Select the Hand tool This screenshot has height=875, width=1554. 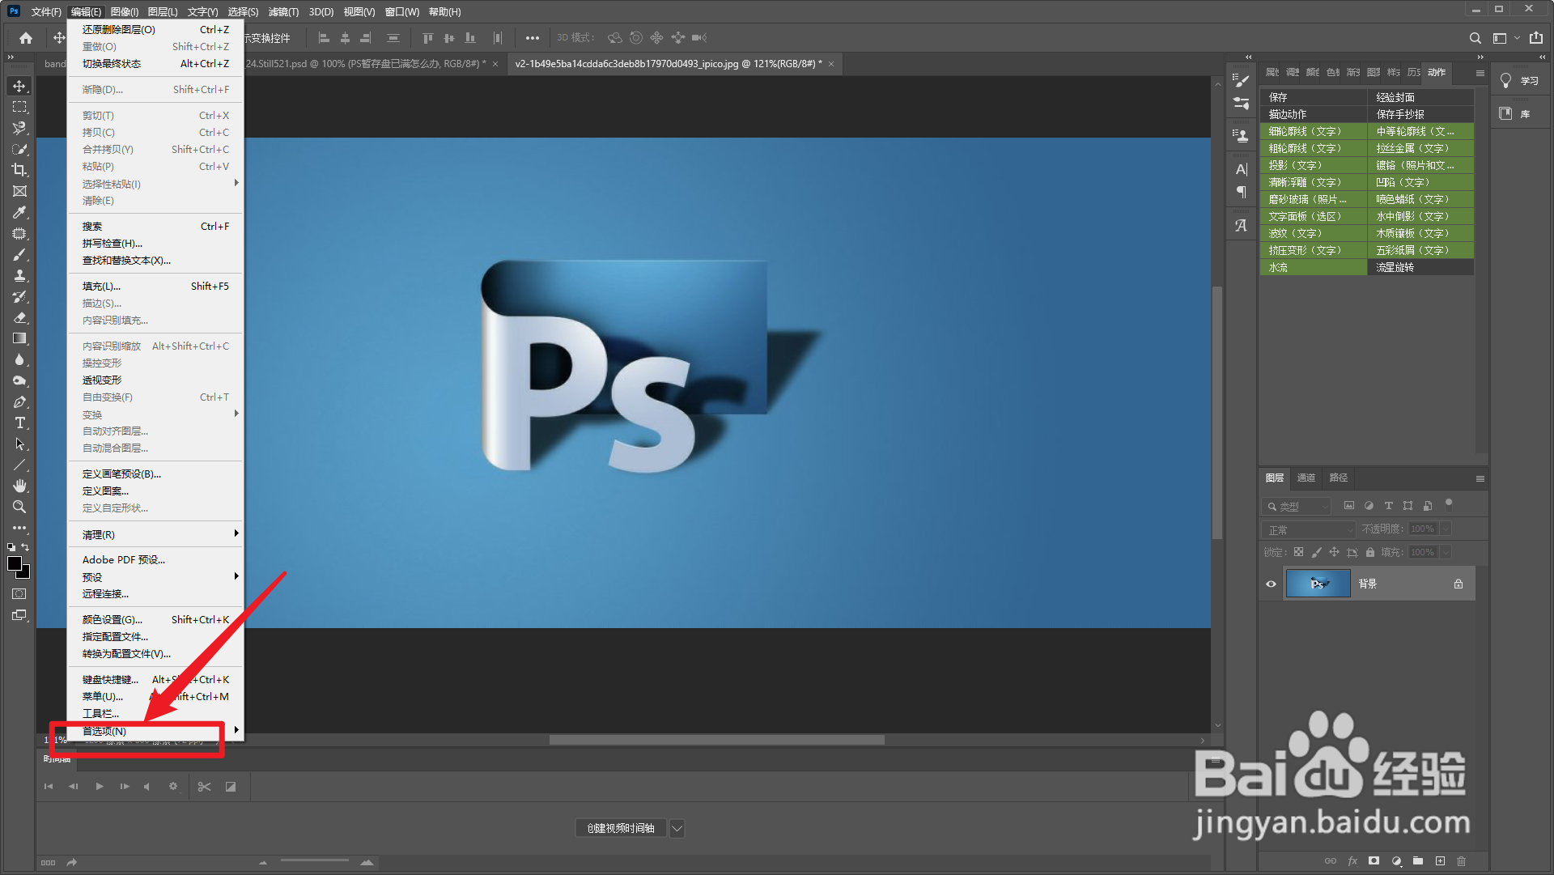click(19, 486)
